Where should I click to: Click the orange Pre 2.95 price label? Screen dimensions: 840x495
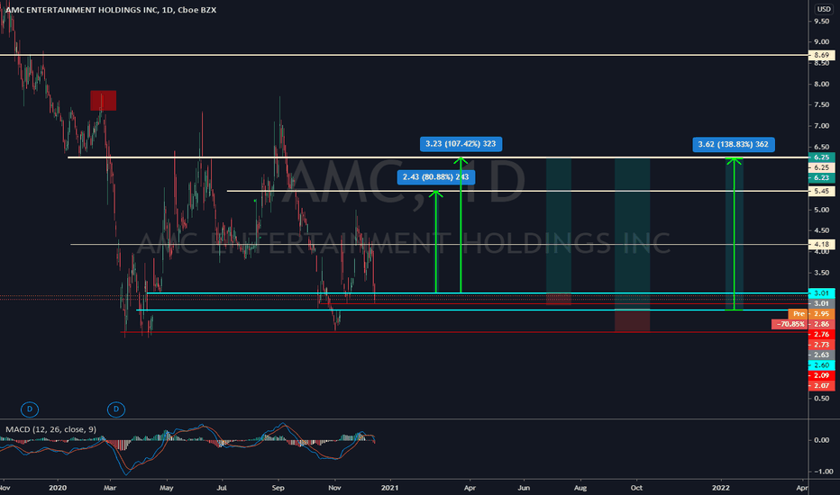pos(811,313)
